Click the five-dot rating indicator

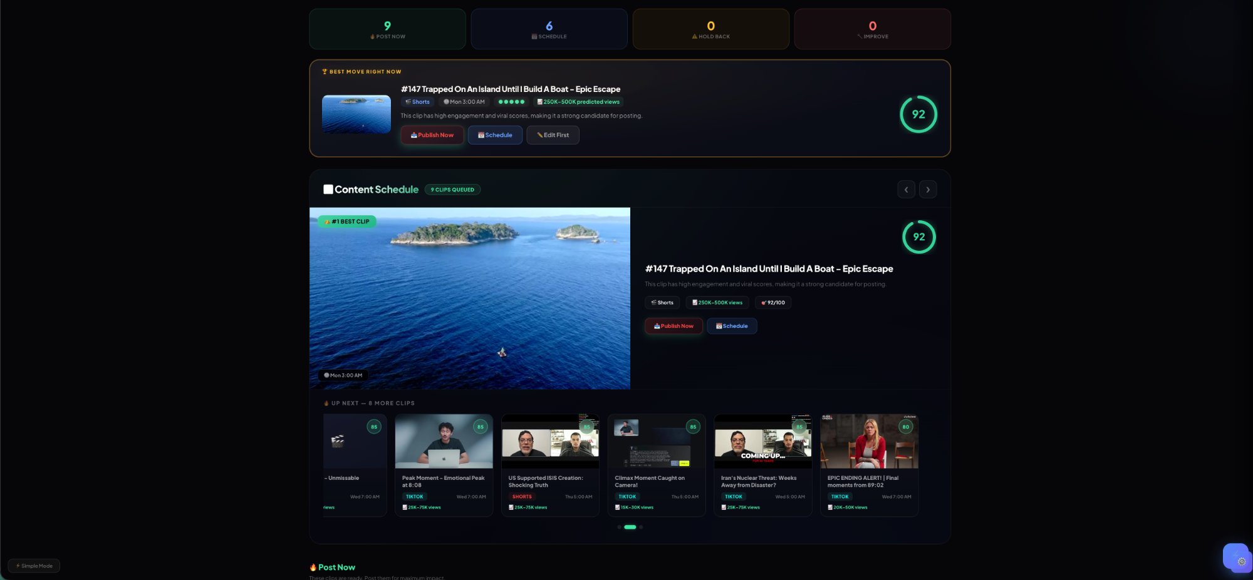(511, 102)
